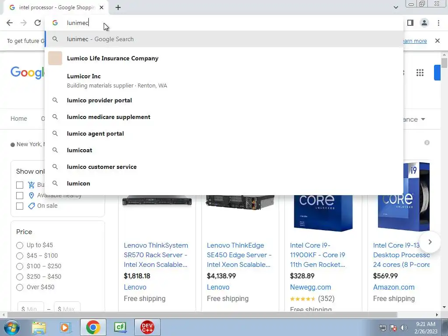Open Lenovo ThinkEdge SE450 Edge Server listing
The height and width of the screenshot is (336, 448).
pyautogui.click(x=239, y=255)
